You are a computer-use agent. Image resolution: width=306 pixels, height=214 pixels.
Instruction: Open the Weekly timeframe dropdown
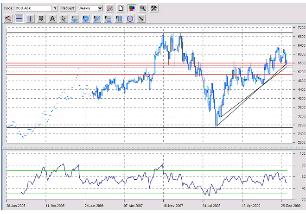[x=90, y=8]
